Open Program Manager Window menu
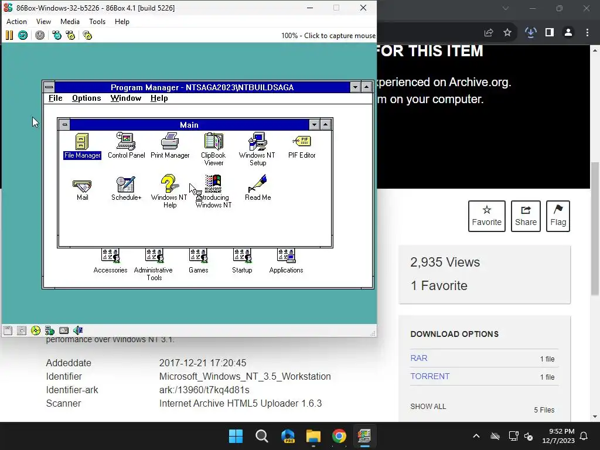 pyautogui.click(x=126, y=98)
